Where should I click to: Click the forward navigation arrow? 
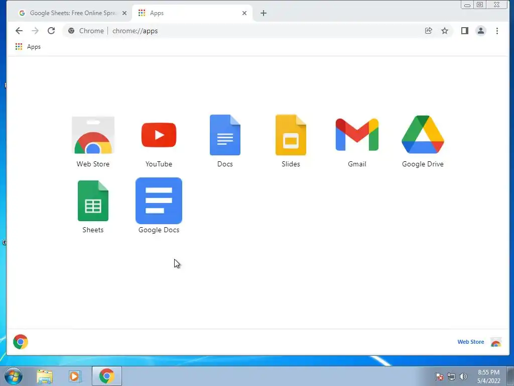pos(35,31)
